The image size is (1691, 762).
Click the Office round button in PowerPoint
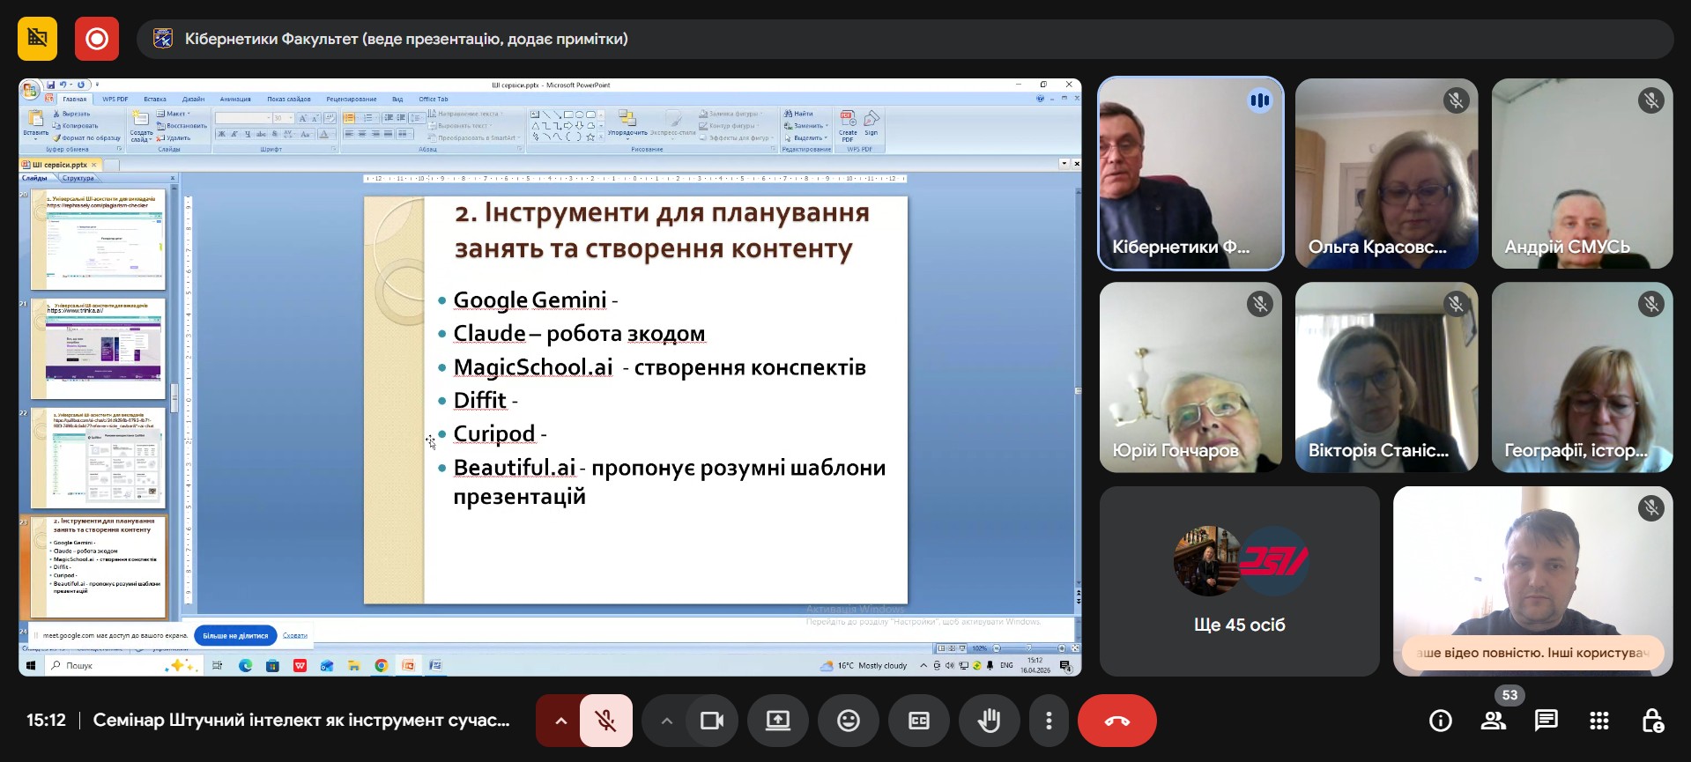(x=30, y=89)
